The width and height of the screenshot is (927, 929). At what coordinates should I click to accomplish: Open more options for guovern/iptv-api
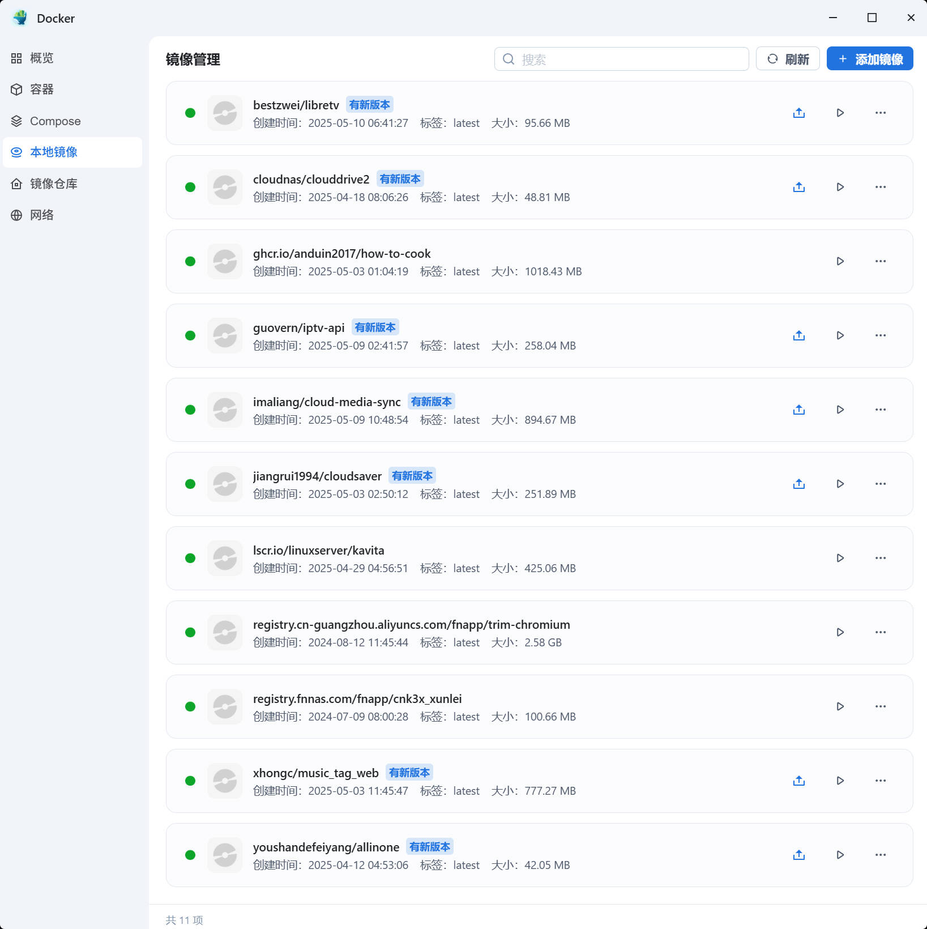click(x=881, y=335)
